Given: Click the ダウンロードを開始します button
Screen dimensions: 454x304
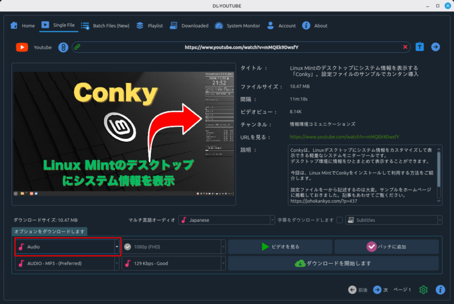Looking at the screenshot, I should [x=333, y=263].
